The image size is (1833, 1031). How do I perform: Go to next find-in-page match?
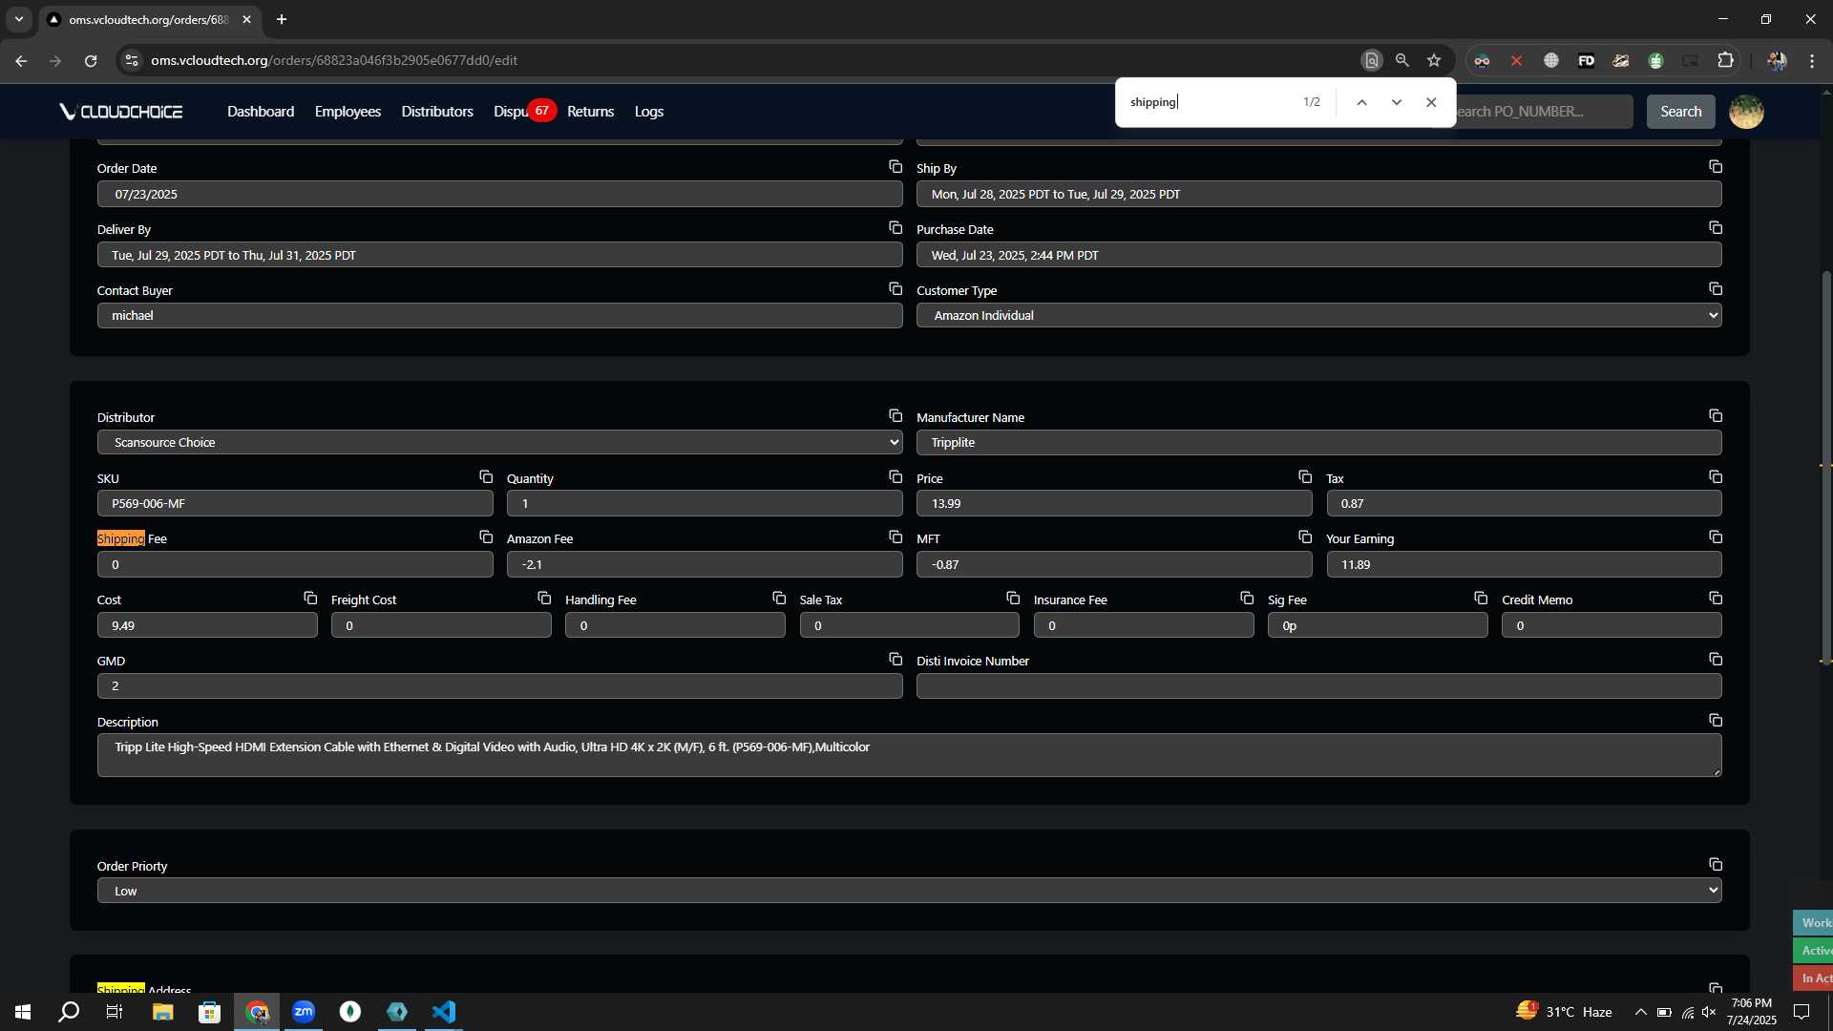(x=1397, y=102)
